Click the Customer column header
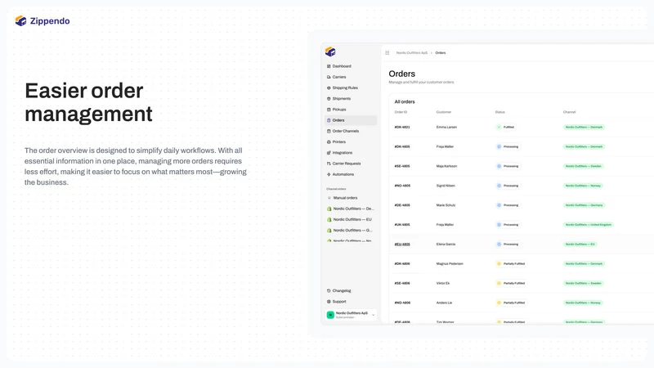This screenshot has height=368, width=654. click(x=444, y=112)
